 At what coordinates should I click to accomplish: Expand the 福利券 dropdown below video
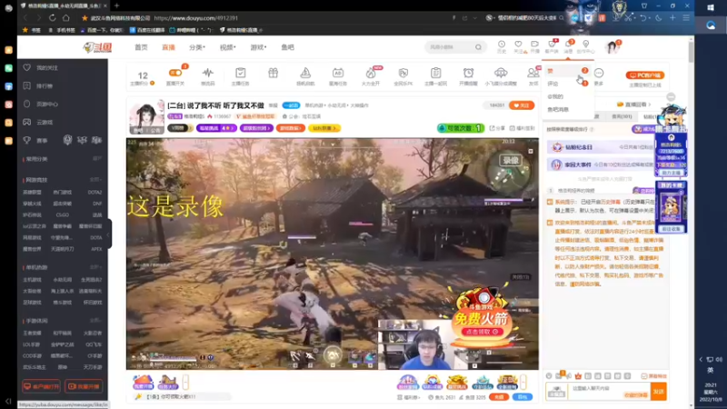[x=409, y=397]
